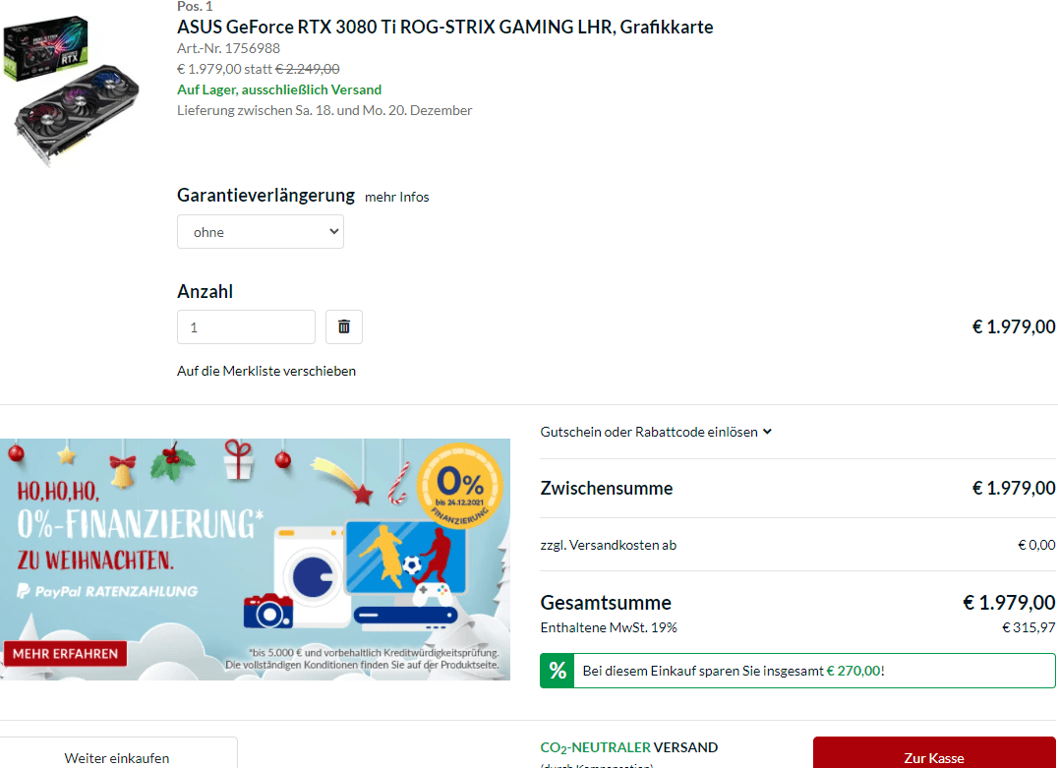1058x768 pixels.
Task: Click the Pos. 1 position label
Action: [x=195, y=7]
